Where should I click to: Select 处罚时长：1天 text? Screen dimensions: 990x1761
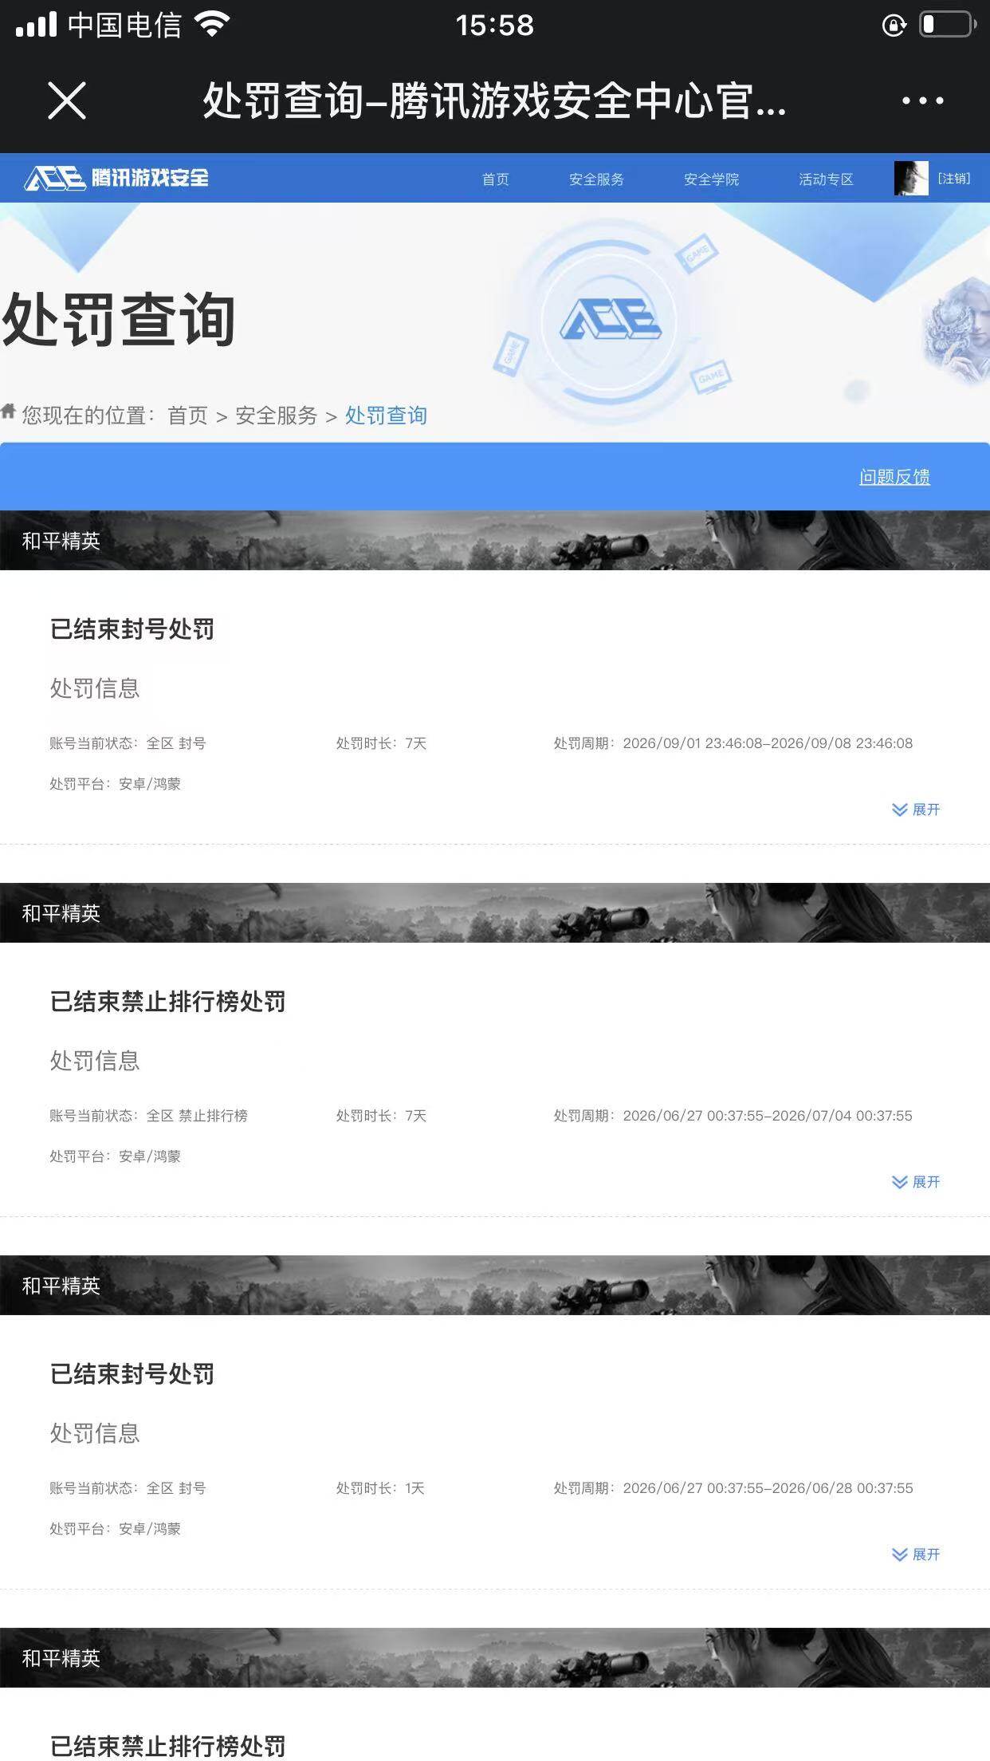[380, 1488]
